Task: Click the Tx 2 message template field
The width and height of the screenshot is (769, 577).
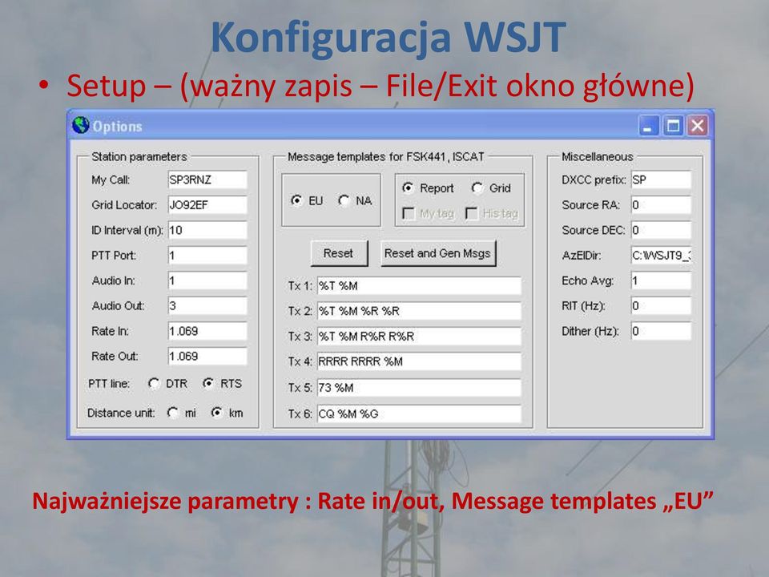Action: (x=419, y=311)
